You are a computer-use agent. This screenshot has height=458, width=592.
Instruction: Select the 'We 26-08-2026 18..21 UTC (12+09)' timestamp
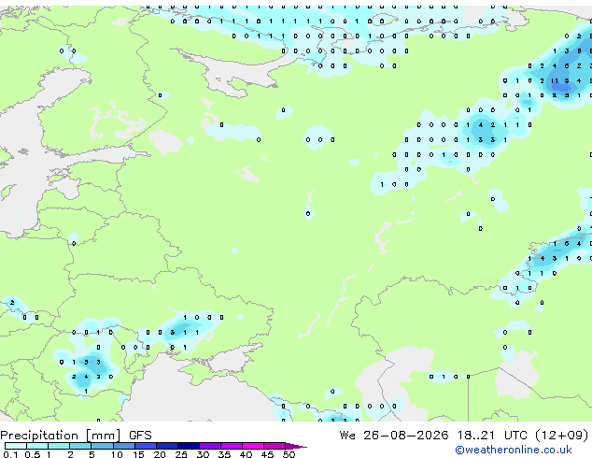tap(464, 436)
